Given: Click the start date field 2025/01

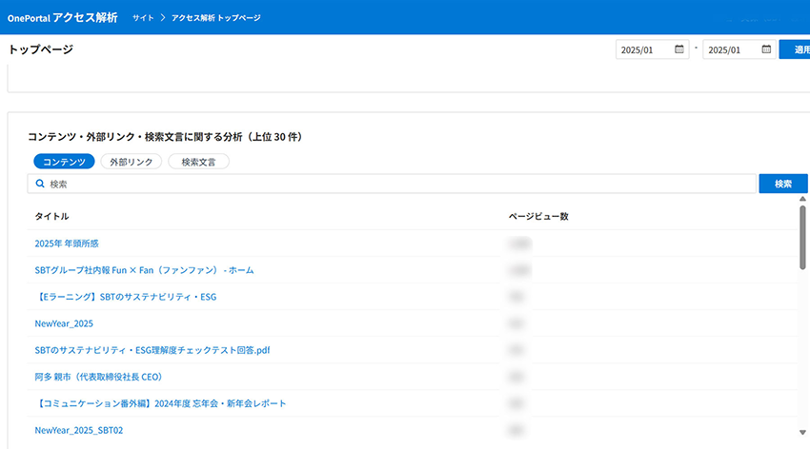Looking at the screenshot, I should (643, 49).
